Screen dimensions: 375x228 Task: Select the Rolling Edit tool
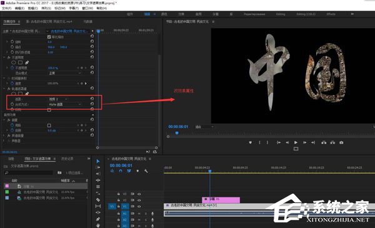[x=98, y=187]
